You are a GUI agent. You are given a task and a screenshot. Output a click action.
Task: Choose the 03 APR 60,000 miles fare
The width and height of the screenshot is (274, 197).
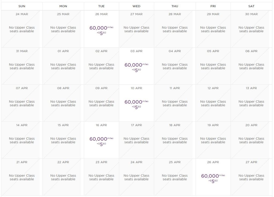click(x=136, y=66)
